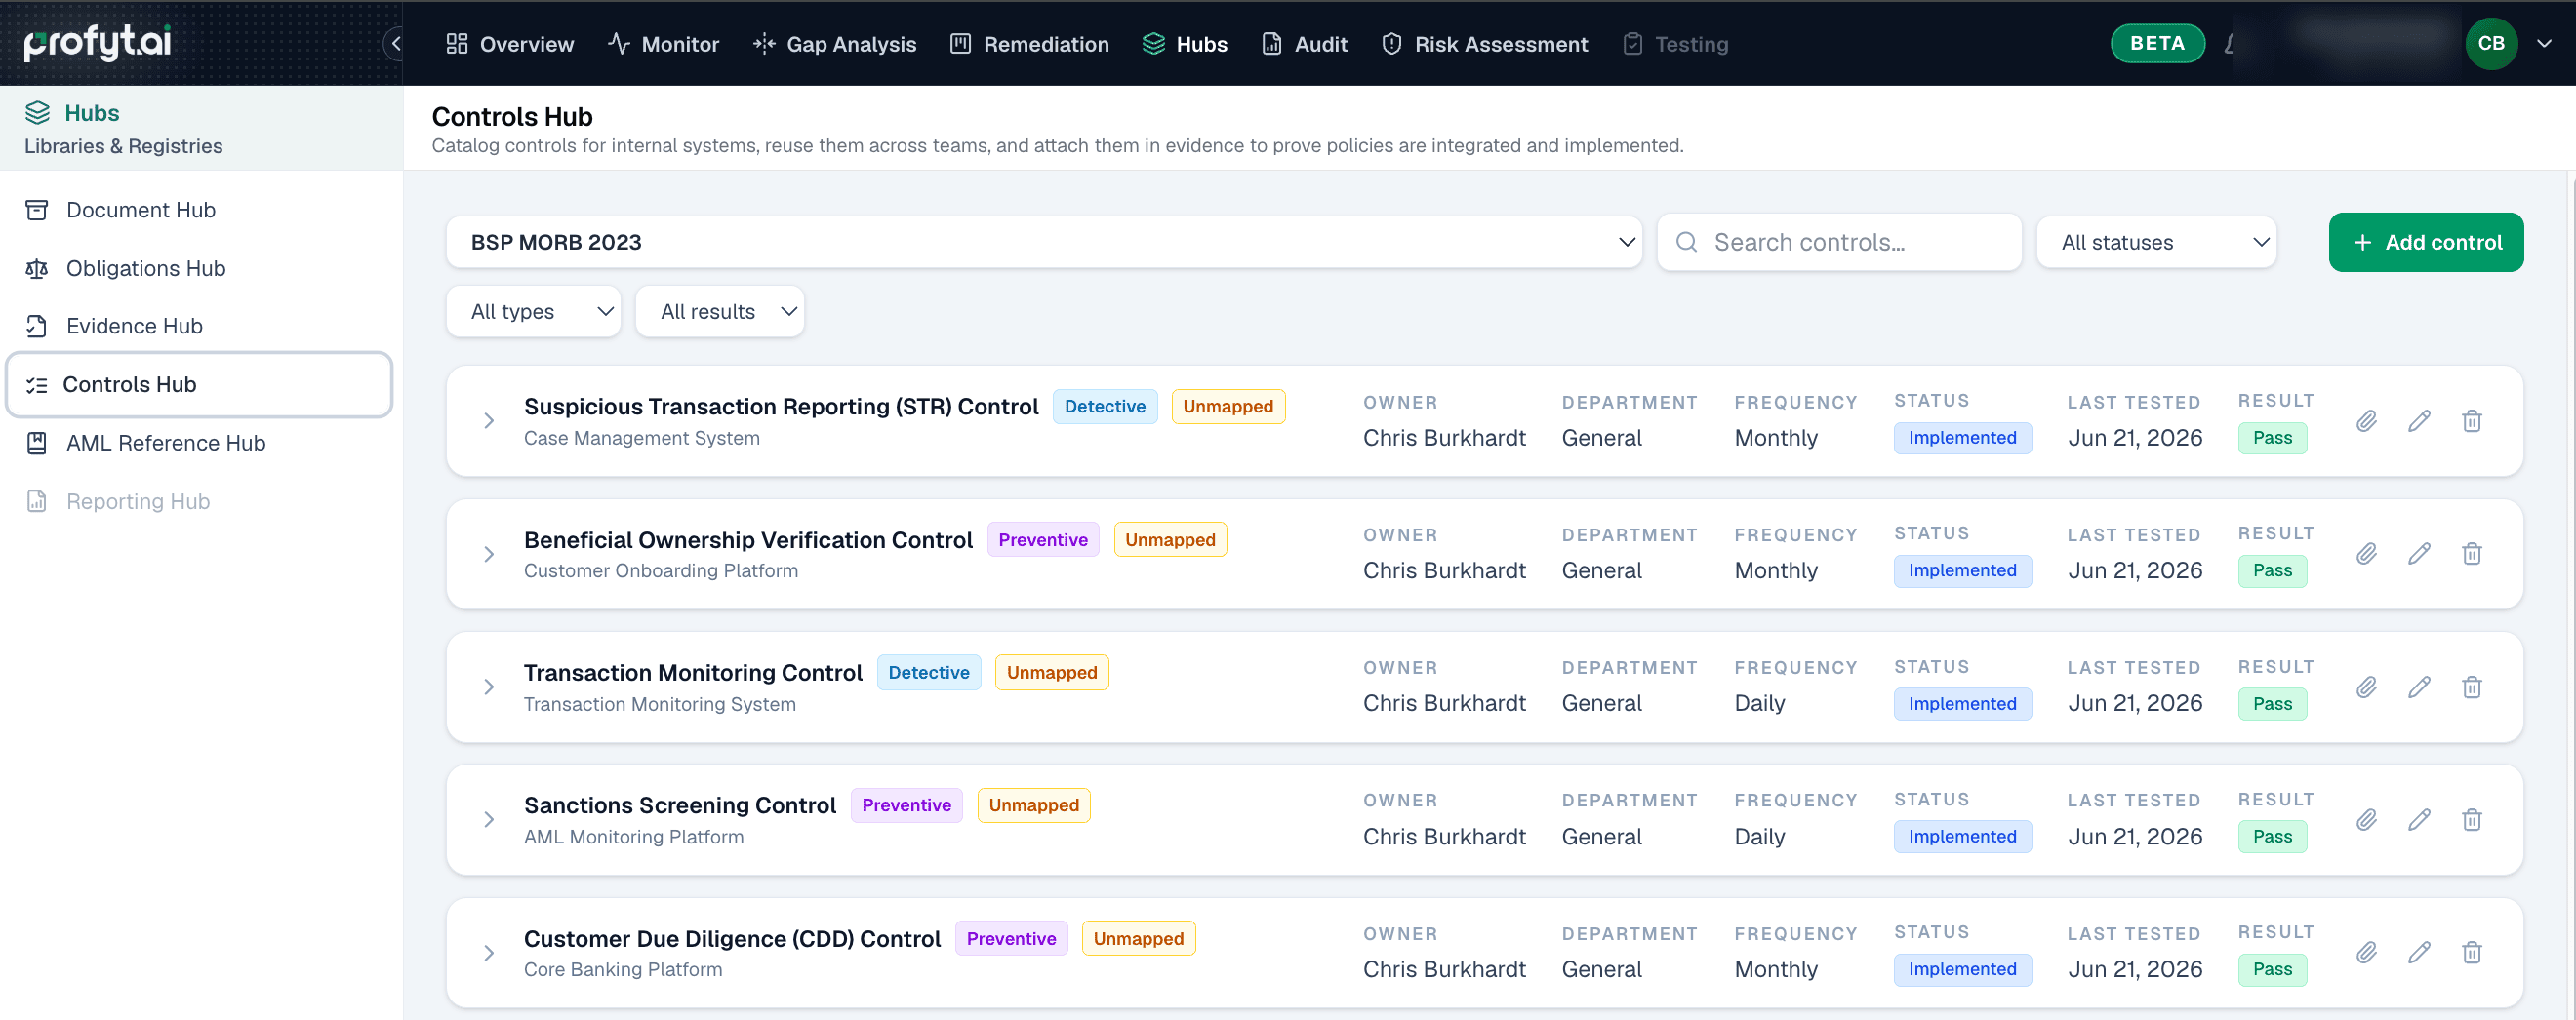Delete Beneficial Ownership Verification Control via trash
2576x1020 pixels.
tap(2471, 554)
